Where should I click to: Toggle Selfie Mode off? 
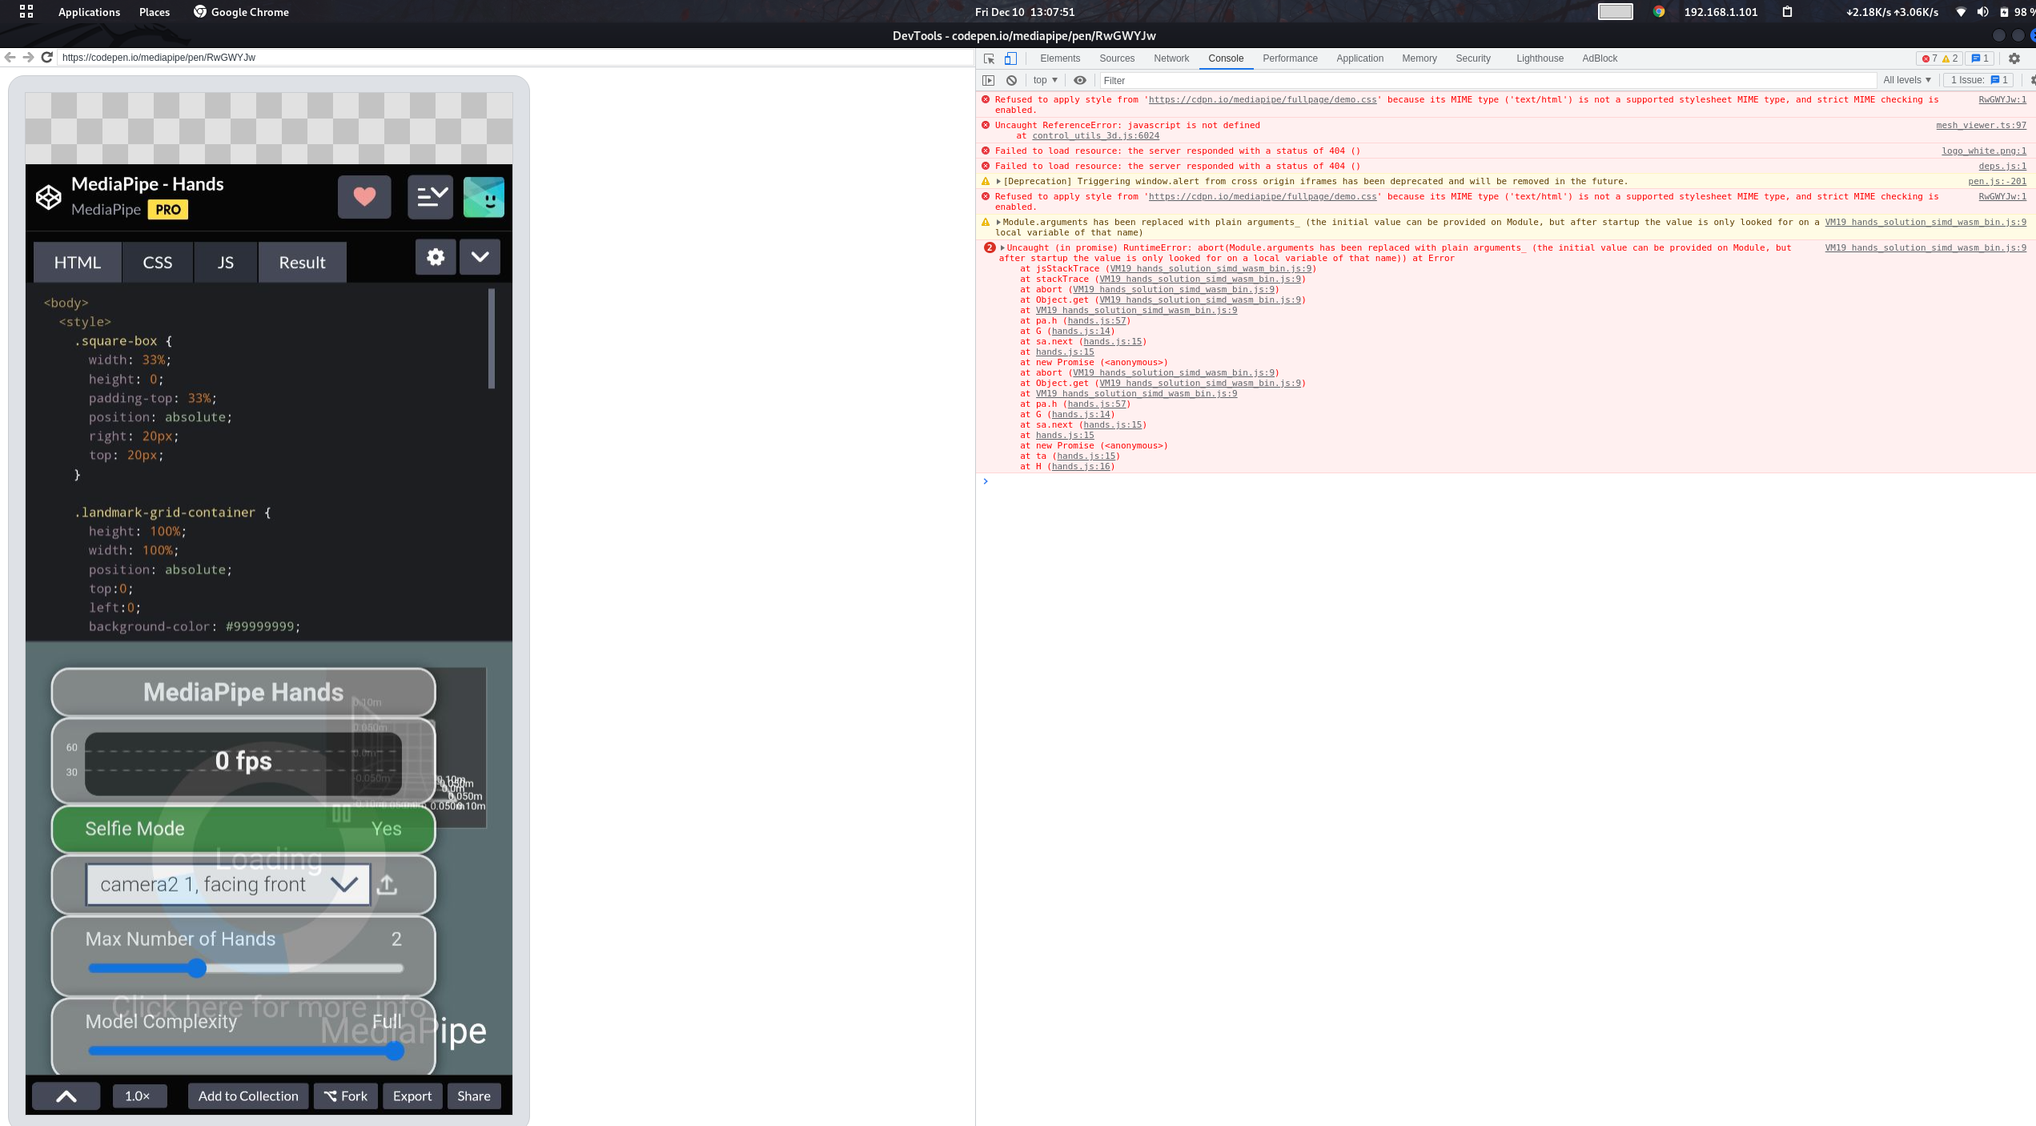[243, 829]
